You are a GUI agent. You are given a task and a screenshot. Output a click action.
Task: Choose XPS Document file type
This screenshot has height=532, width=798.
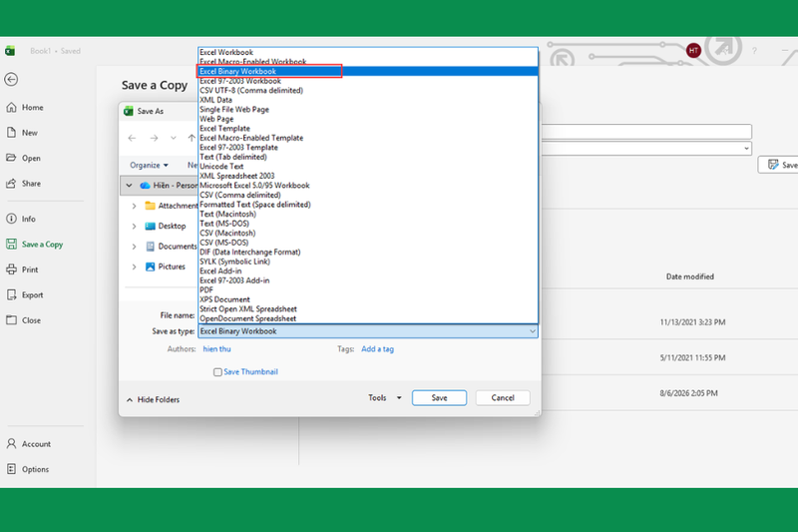click(368, 299)
